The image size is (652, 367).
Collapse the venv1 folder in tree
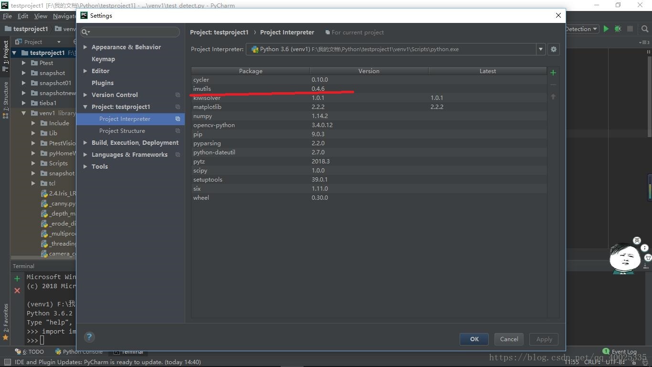pyautogui.click(x=24, y=113)
